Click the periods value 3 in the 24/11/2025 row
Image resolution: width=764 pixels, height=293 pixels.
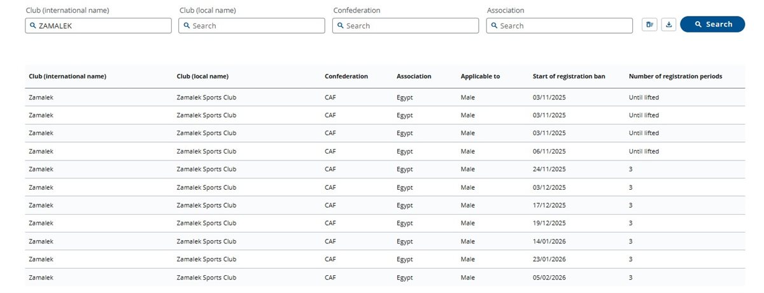point(631,169)
